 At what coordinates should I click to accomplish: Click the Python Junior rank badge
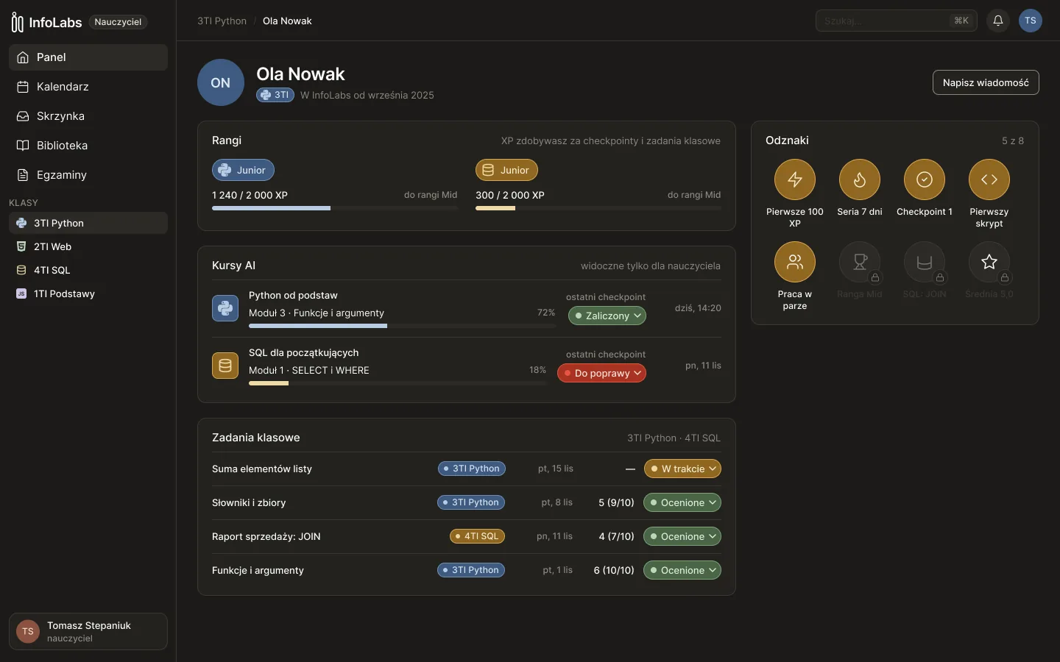pyautogui.click(x=243, y=170)
